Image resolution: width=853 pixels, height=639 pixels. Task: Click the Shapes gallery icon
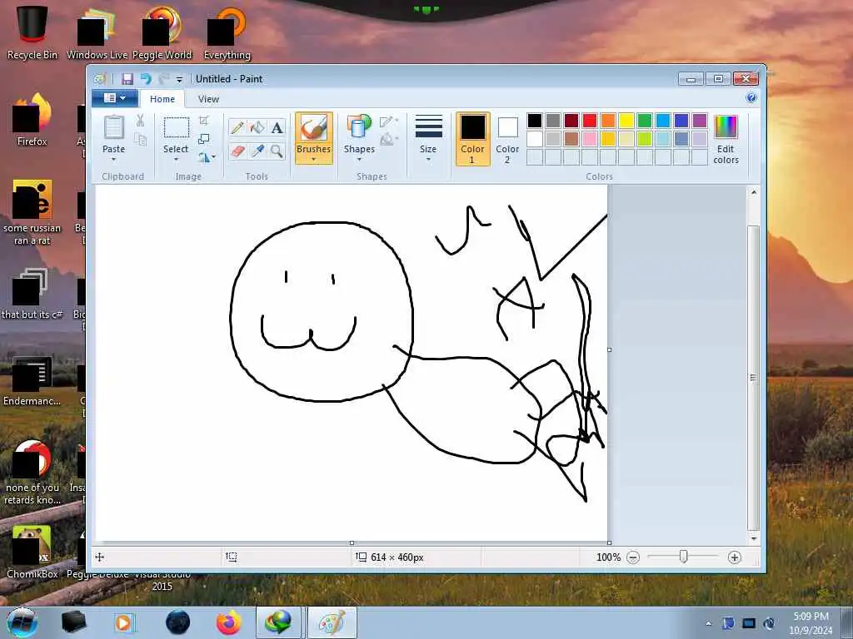pos(359,128)
